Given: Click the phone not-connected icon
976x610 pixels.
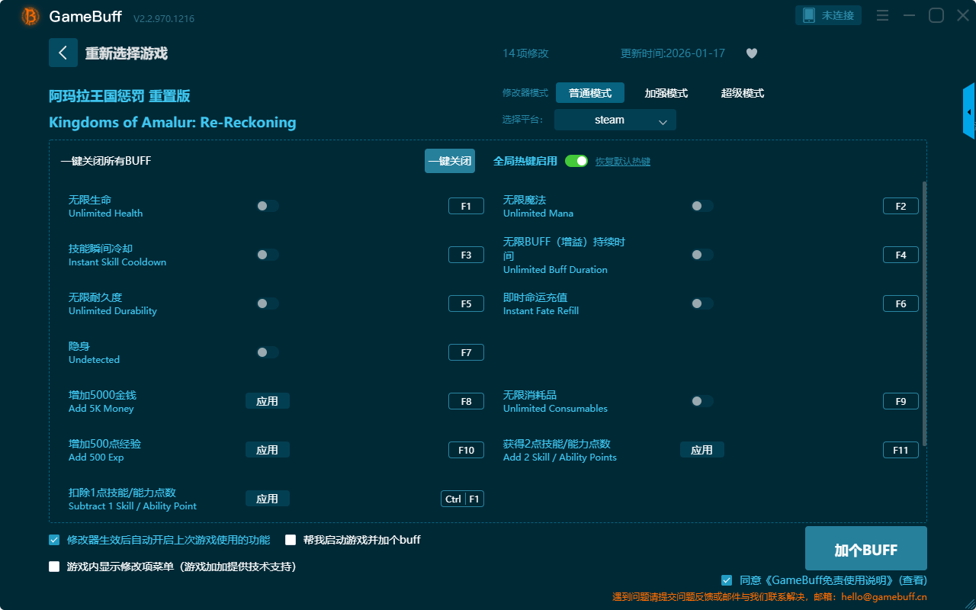Looking at the screenshot, I should (x=809, y=15).
